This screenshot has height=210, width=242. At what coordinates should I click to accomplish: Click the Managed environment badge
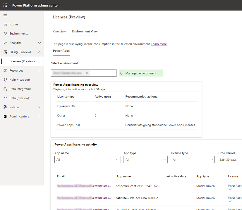(x=141, y=73)
